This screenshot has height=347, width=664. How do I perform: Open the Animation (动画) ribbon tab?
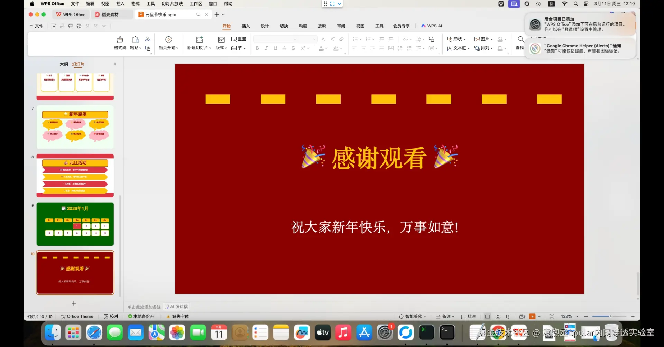(303, 26)
